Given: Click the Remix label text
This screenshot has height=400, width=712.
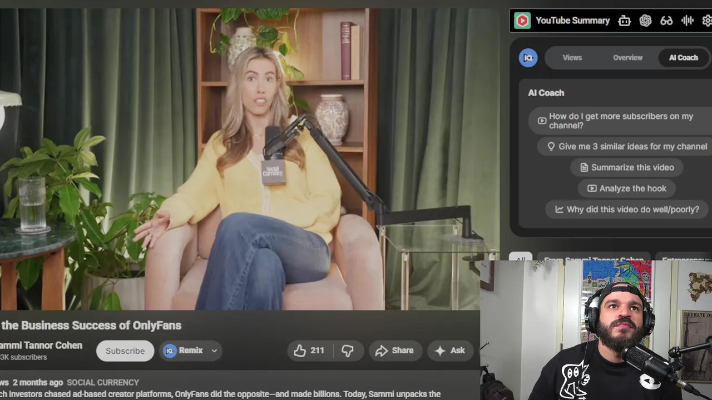Looking at the screenshot, I should click(x=191, y=351).
